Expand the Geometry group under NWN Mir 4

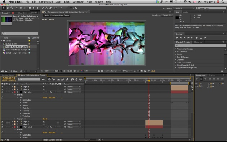[21, 100]
